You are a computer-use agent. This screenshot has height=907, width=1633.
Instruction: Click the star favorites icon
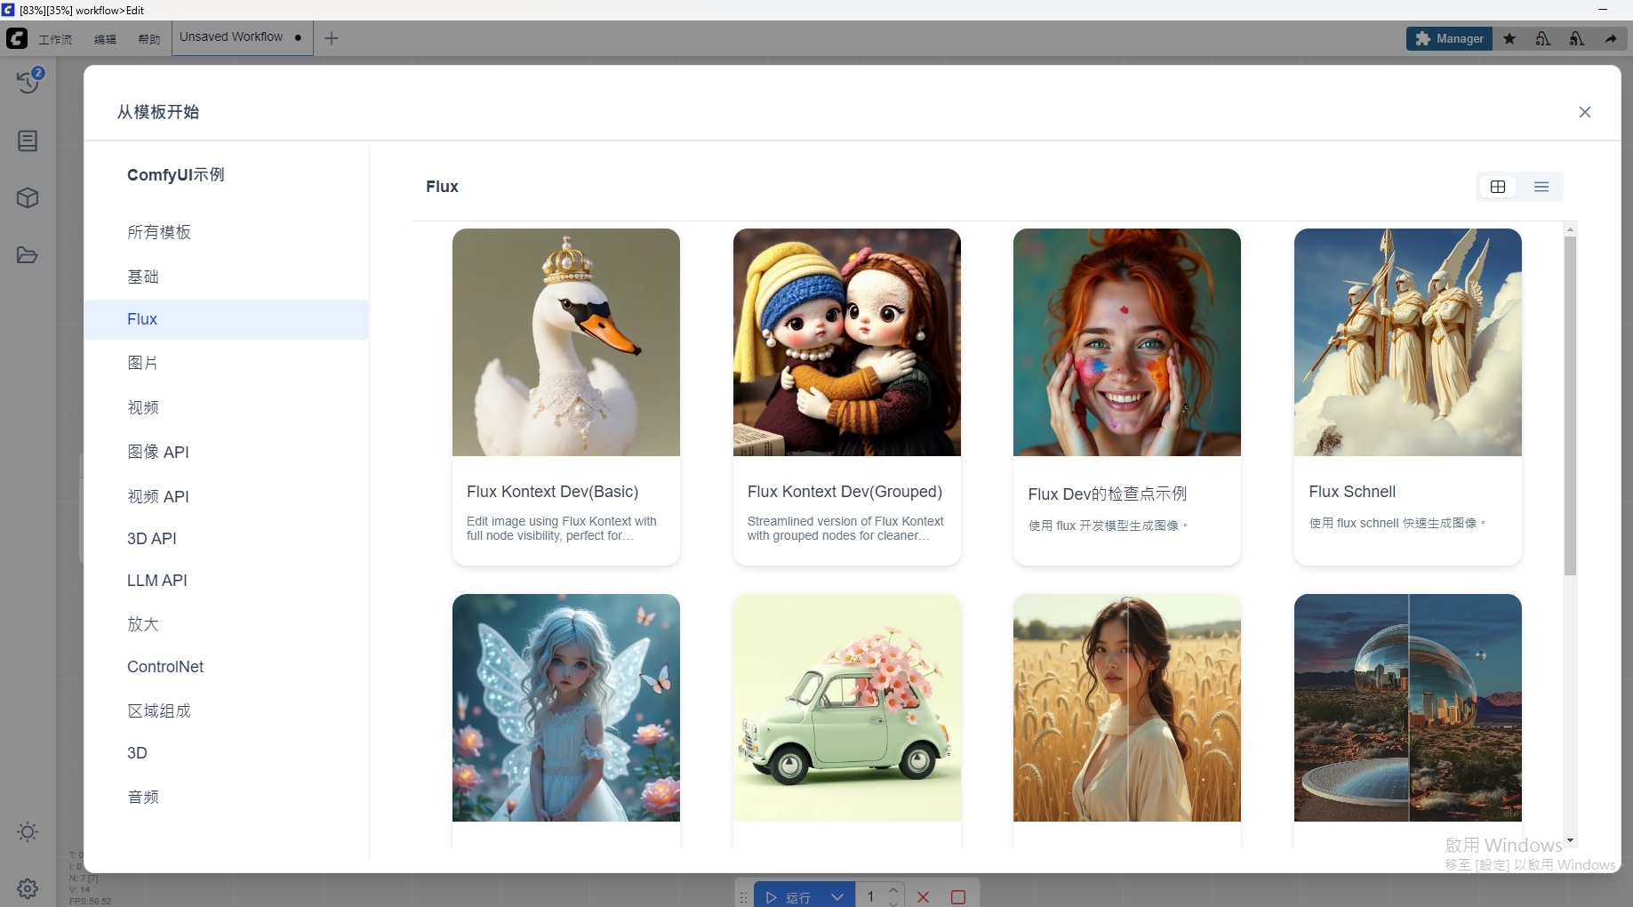pos(1509,39)
